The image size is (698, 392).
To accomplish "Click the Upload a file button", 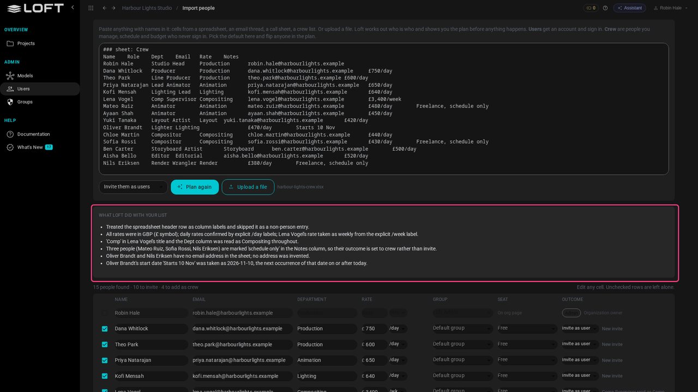I will coord(248,187).
